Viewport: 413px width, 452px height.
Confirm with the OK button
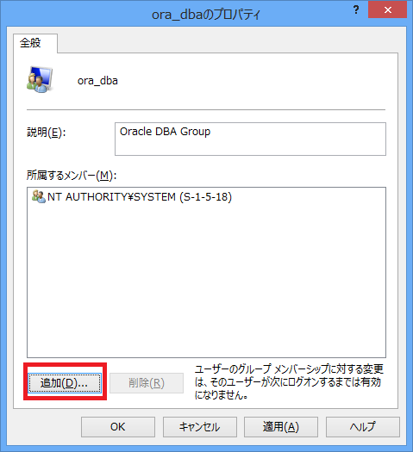(118, 427)
